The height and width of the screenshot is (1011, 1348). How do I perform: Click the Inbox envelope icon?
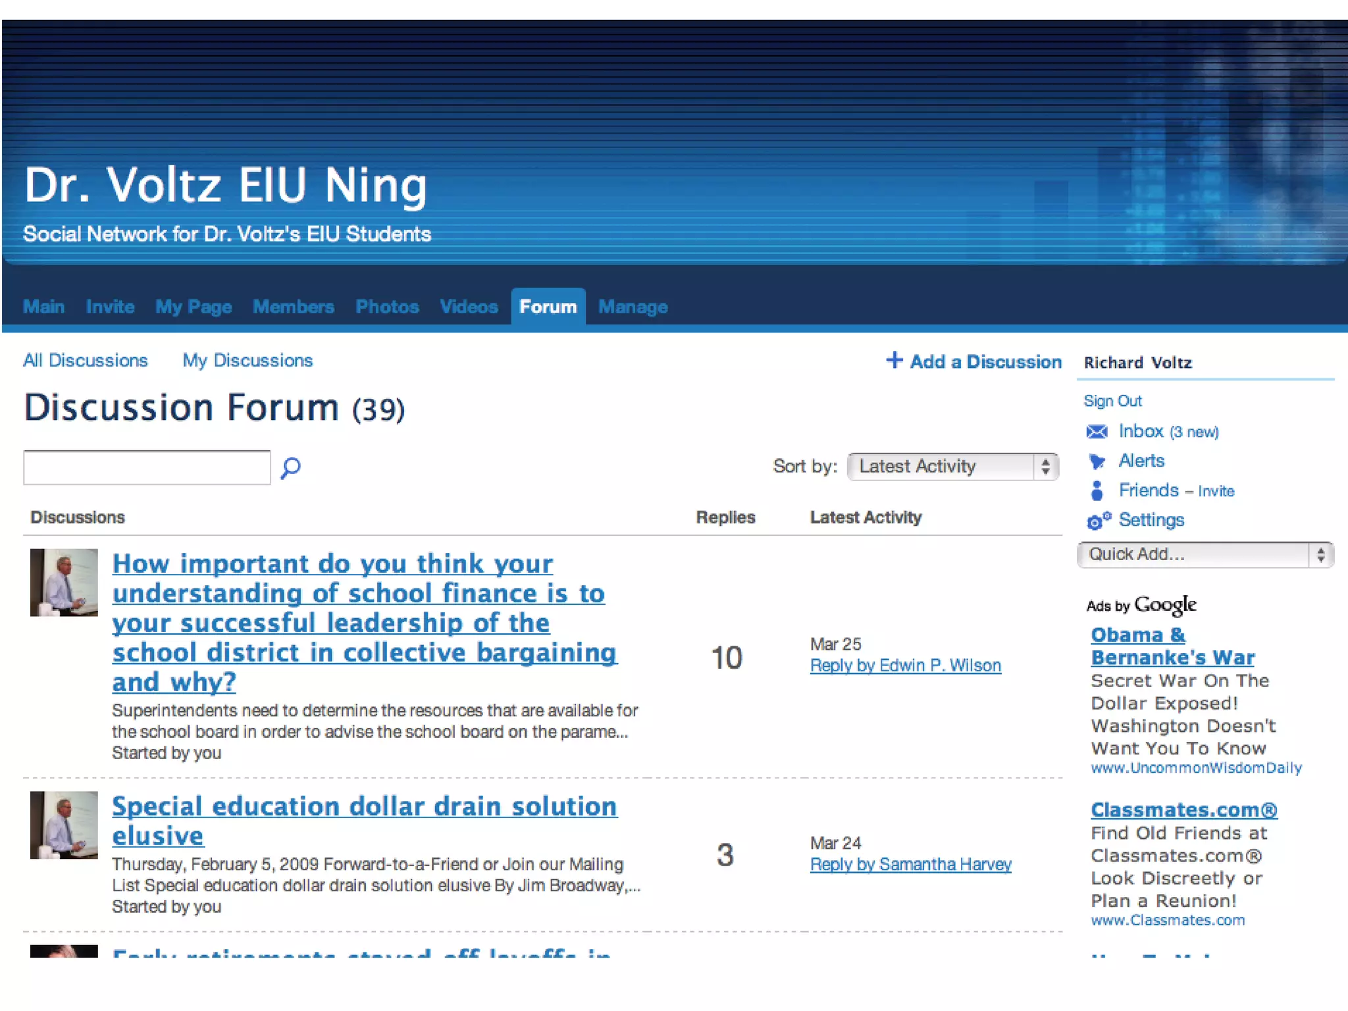[x=1097, y=432]
